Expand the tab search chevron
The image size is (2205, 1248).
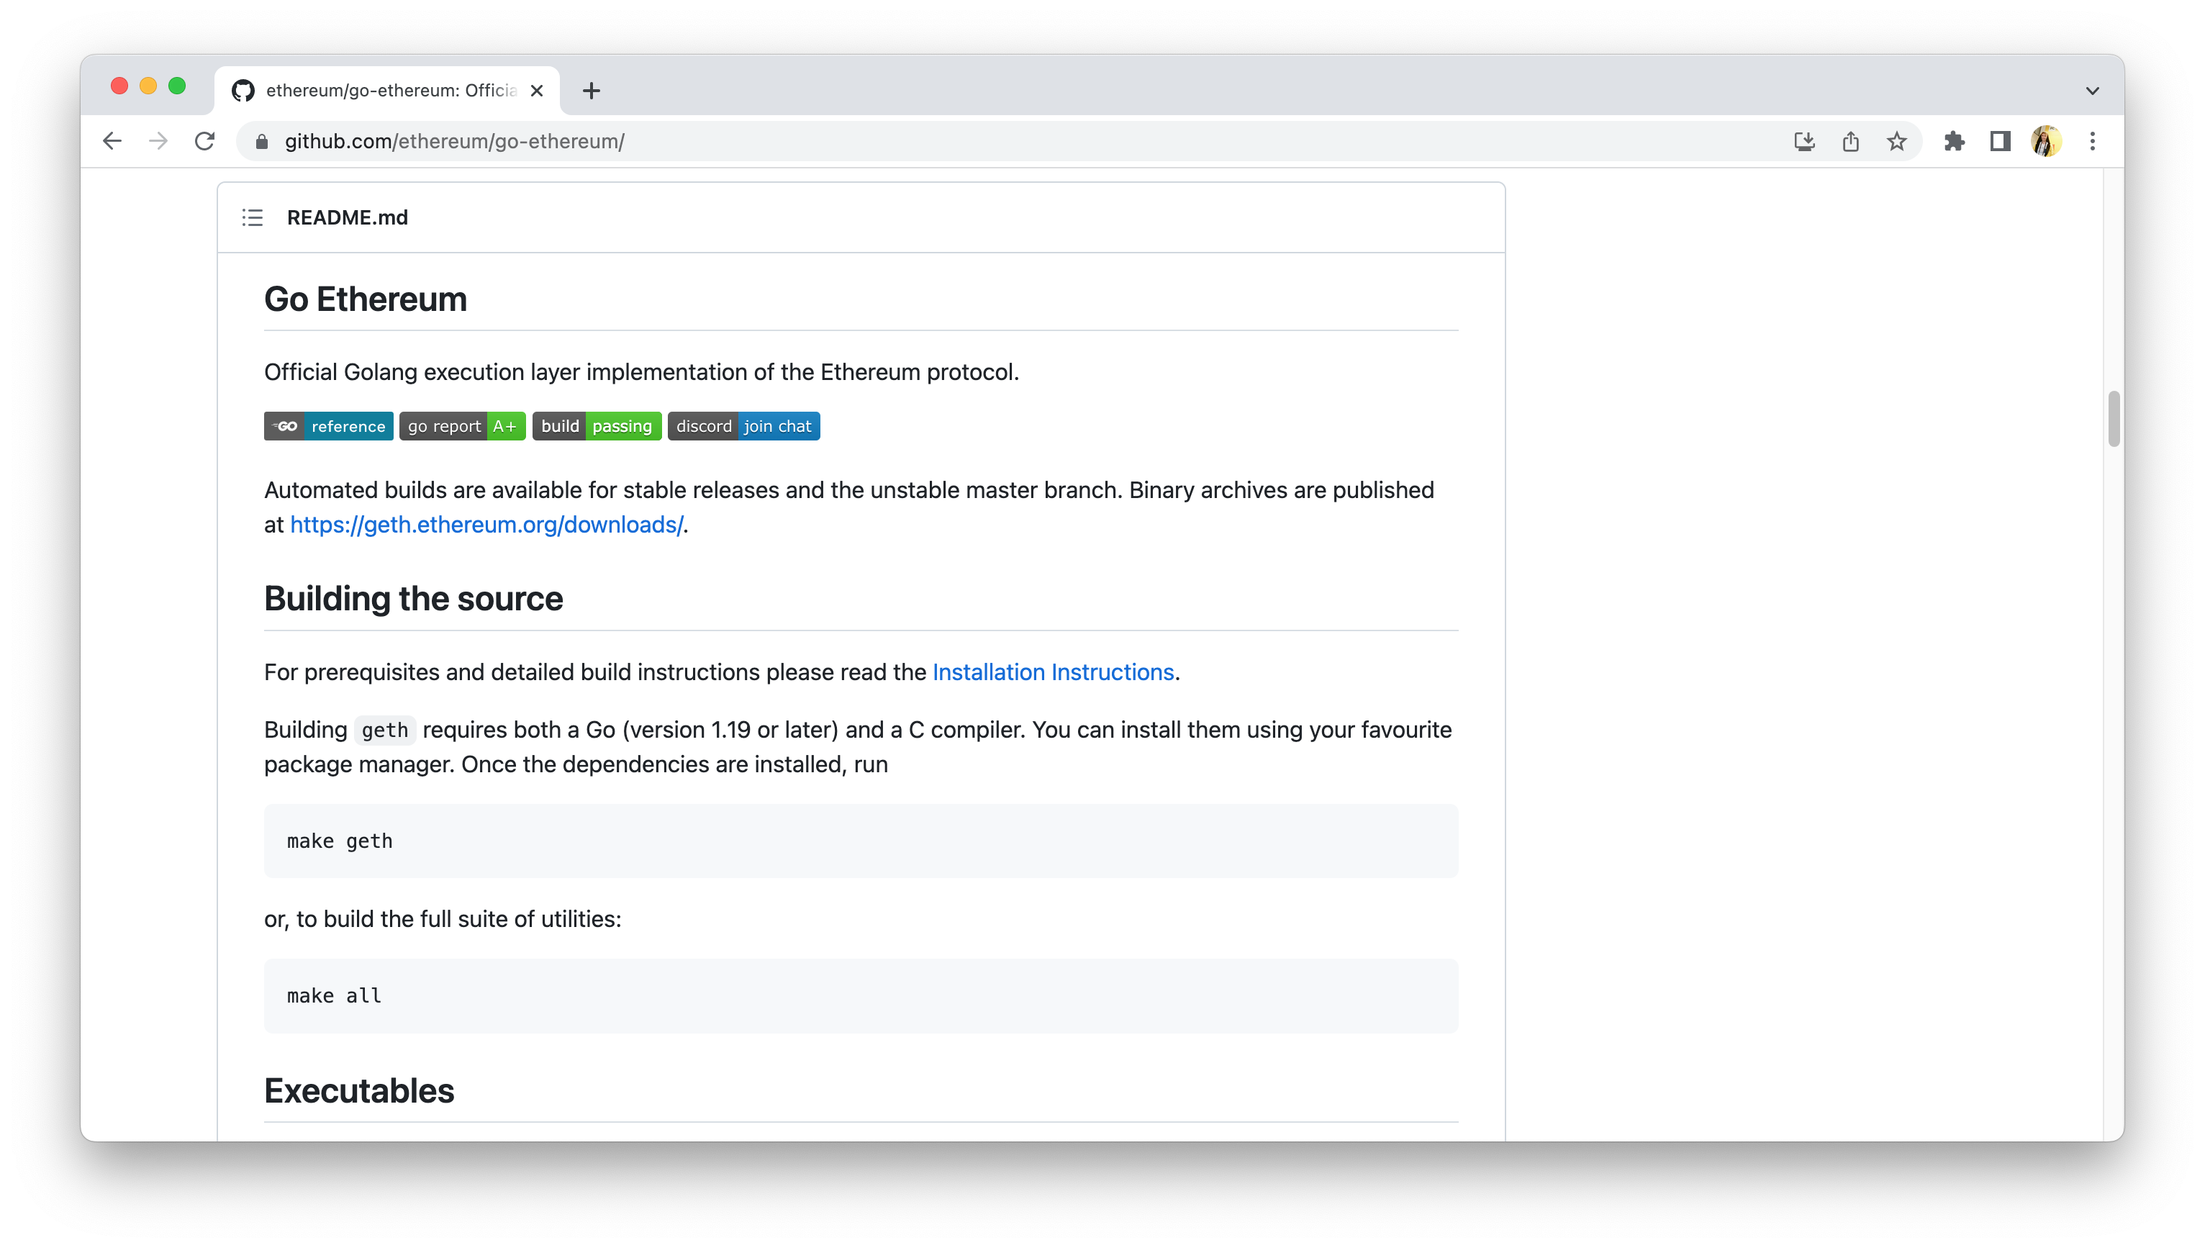click(2092, 91)
